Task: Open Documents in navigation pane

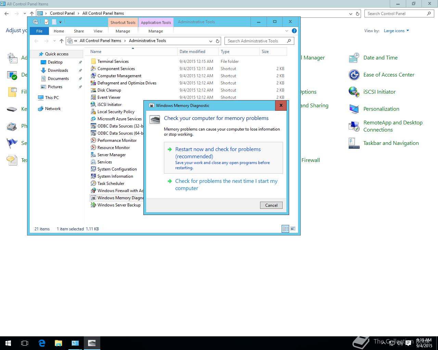Action: (58, 79)
